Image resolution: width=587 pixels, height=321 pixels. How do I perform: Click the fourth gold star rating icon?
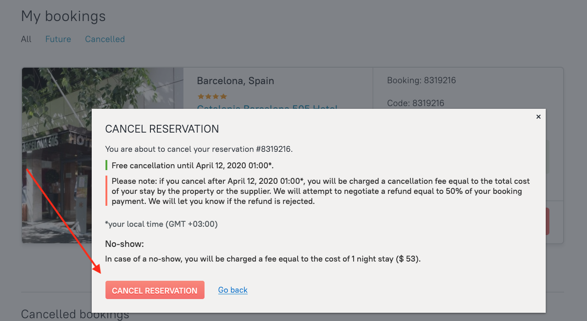[x=223, y=96]
